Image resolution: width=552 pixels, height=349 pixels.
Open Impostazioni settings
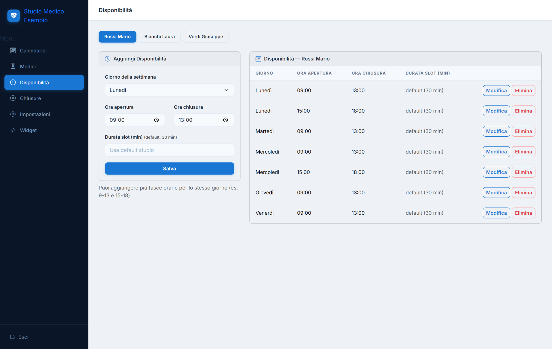point(44,114)
